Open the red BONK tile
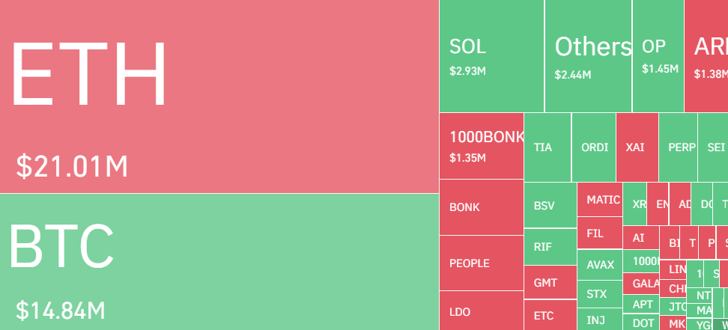 481,207
